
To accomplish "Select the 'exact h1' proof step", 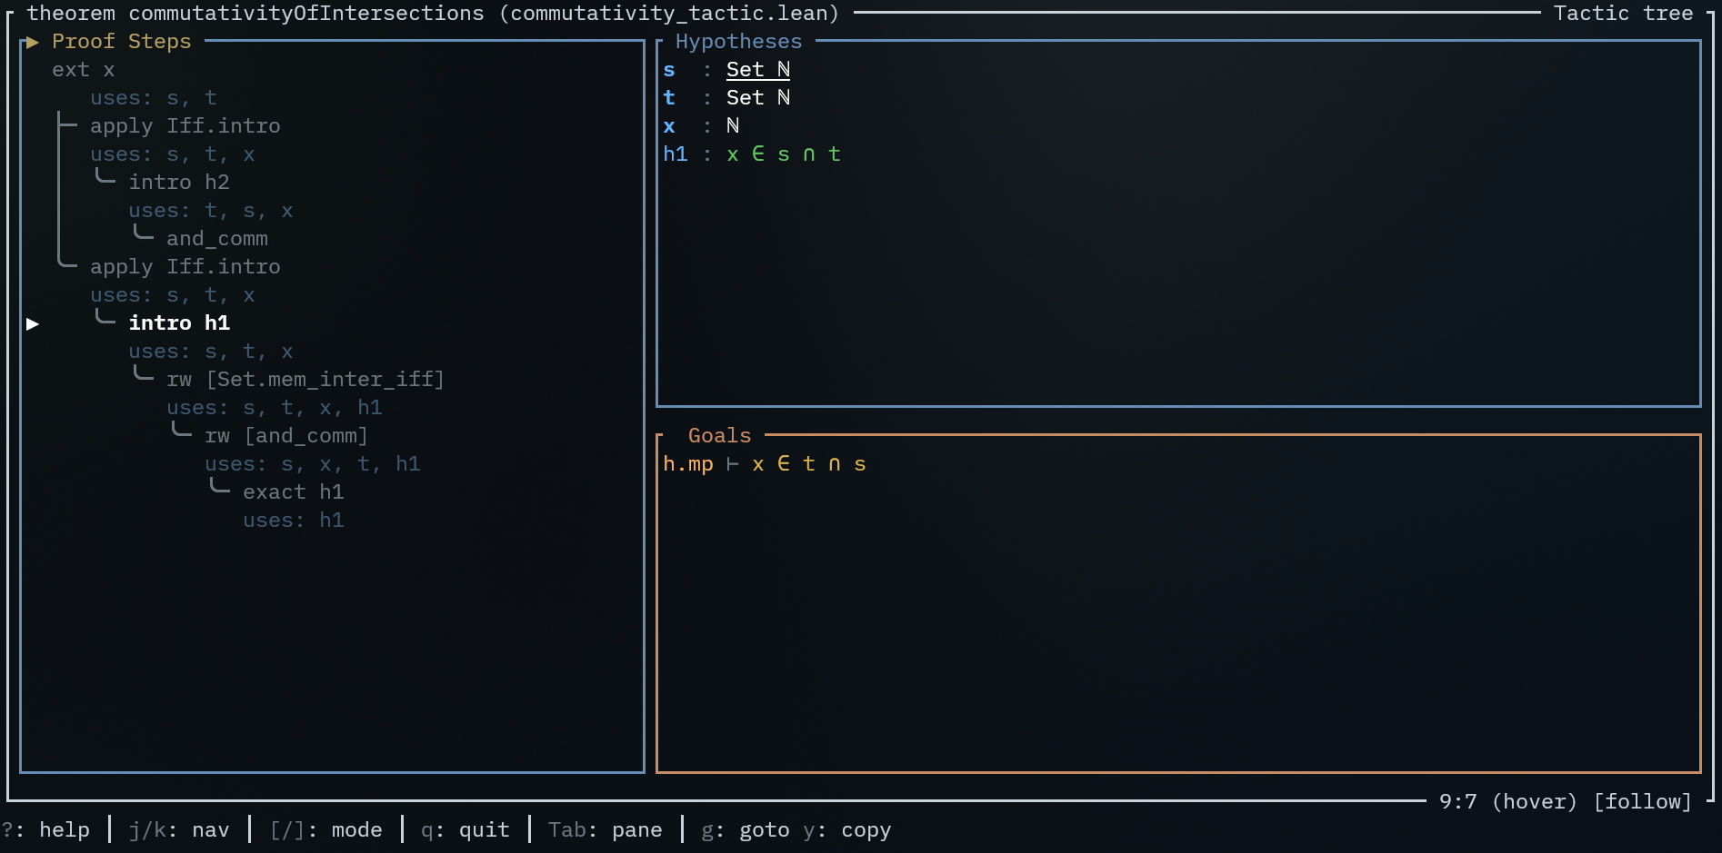I will coord(293,492).
